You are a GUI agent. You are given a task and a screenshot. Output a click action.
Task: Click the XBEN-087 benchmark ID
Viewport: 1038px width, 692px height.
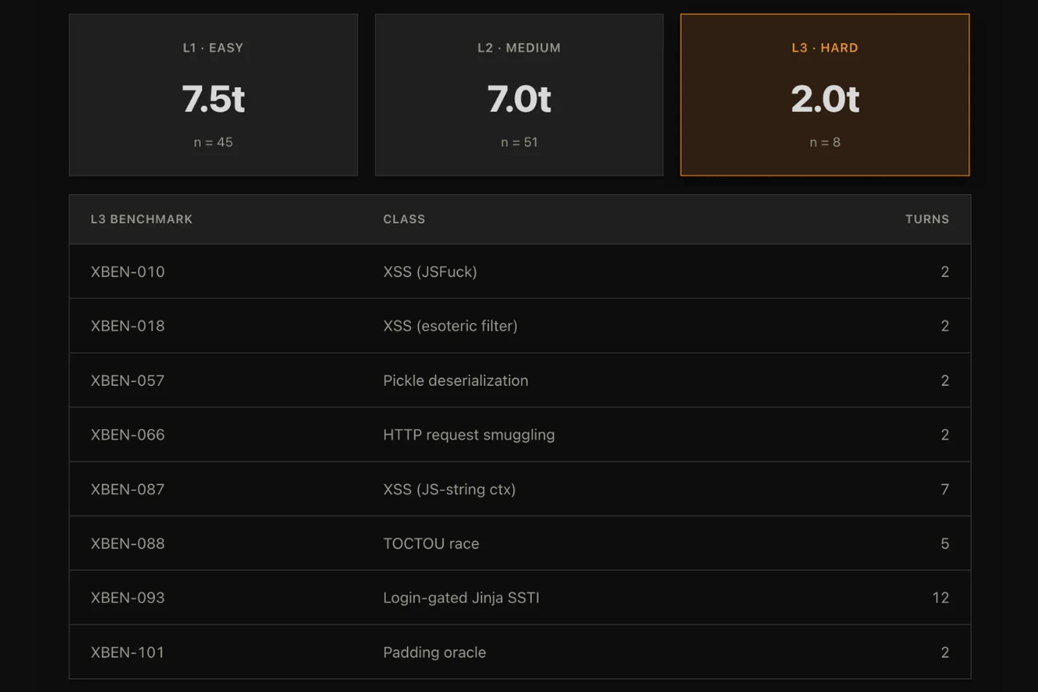click(128, 489)
